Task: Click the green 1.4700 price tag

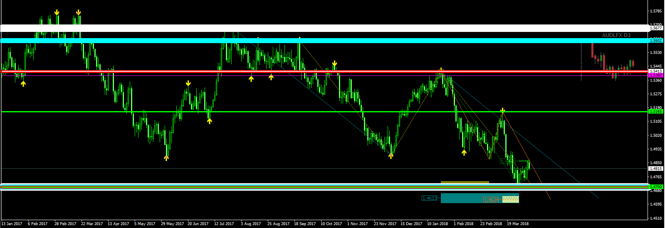Action: [656, 187]
